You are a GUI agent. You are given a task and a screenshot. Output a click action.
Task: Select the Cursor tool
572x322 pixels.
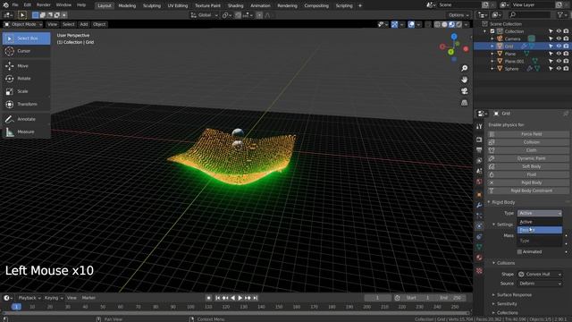(26, 51)
